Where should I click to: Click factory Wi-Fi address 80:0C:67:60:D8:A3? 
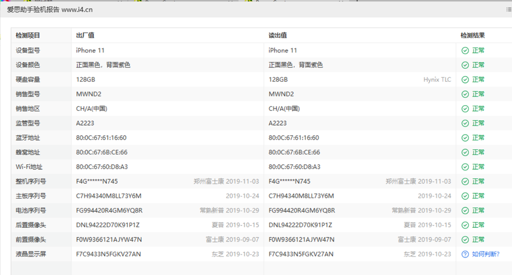(x=102, y=167)
